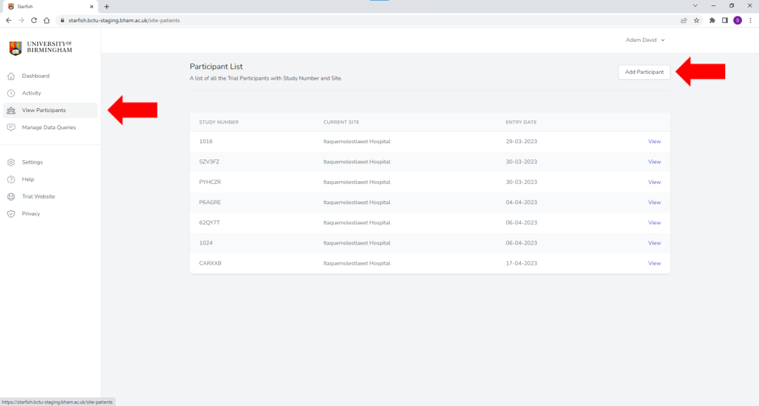Click the Dashboard home icon in sidebar

(x=11, y=76)
